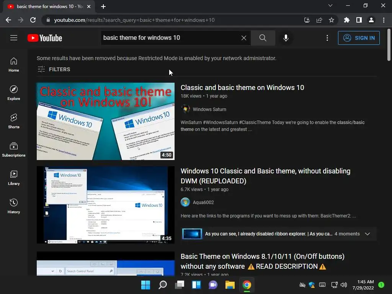Click the magnifier search button
The width and height of the screenshot is (392, 294).
[263, 38]
